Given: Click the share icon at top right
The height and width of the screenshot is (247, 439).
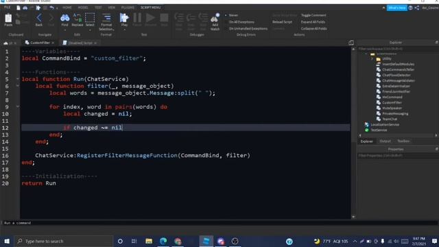Looking at the screenshot, I should click(417, 8).
